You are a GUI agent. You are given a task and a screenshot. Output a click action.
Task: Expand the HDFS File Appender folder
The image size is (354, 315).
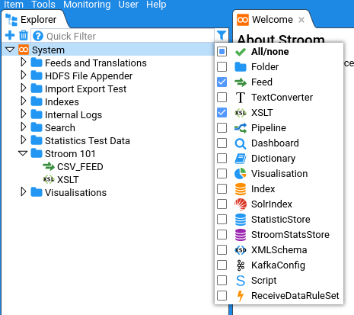[x=24, y=76]
